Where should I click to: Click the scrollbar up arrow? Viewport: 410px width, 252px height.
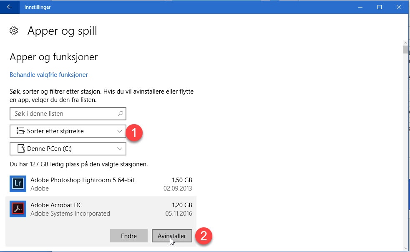[x=405, y=43]
